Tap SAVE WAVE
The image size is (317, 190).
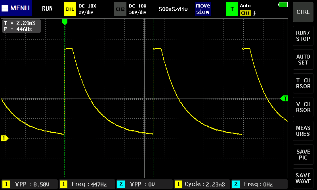pos(303,178)
